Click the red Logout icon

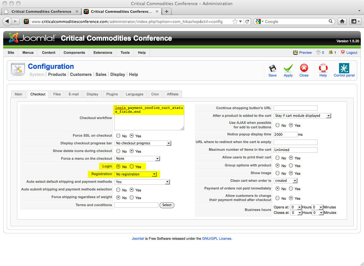click(x=343, y=52)
